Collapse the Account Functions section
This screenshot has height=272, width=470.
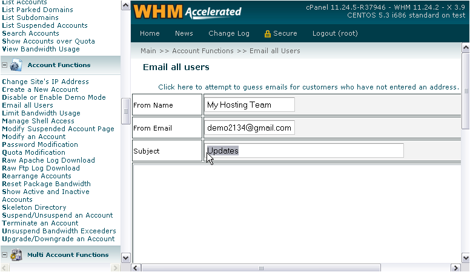(x=4, y=65)
